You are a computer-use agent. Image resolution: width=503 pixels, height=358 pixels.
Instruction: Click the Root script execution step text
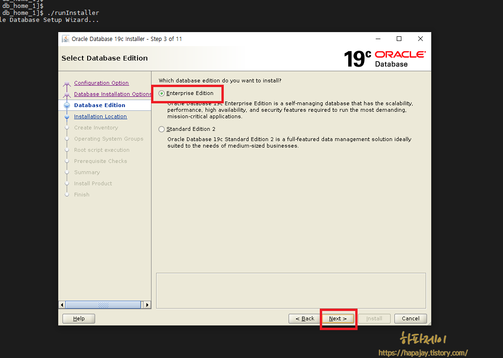pos(102,150)
